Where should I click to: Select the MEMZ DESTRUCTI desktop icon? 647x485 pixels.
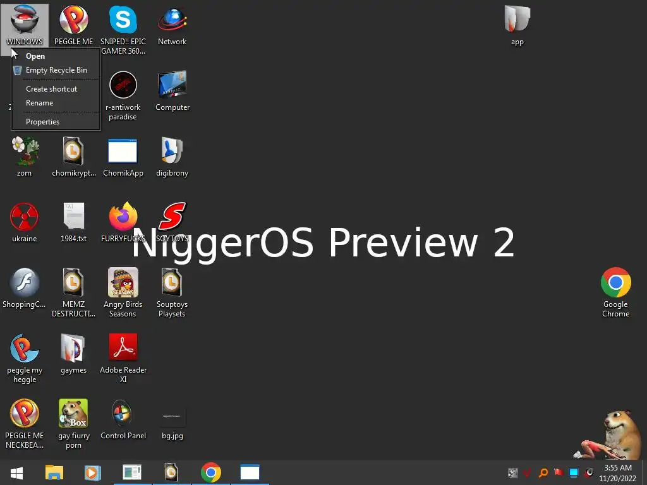click(x=73, y=292)
